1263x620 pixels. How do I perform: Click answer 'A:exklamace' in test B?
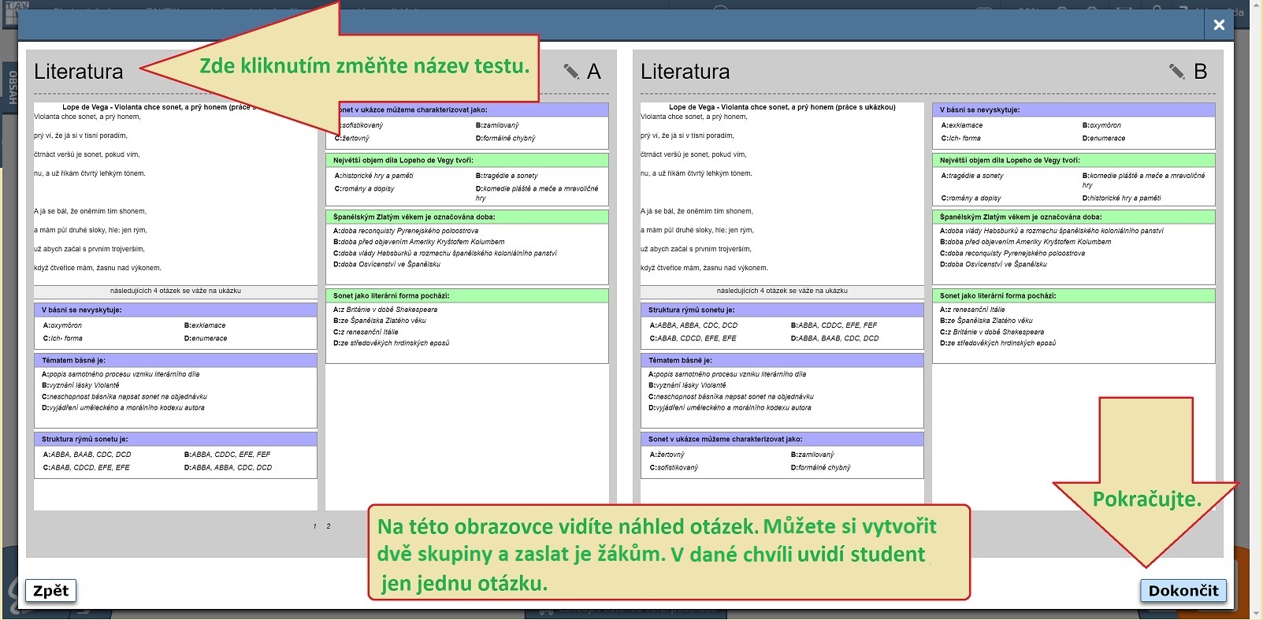click(x=962, y=125)
